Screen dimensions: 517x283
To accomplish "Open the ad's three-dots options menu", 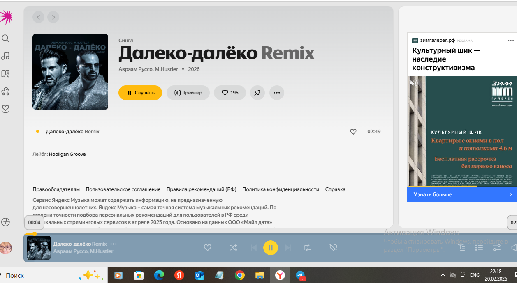I will 511,41.
